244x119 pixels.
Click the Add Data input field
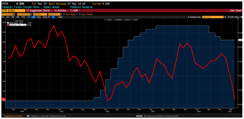tap(213, 17)
